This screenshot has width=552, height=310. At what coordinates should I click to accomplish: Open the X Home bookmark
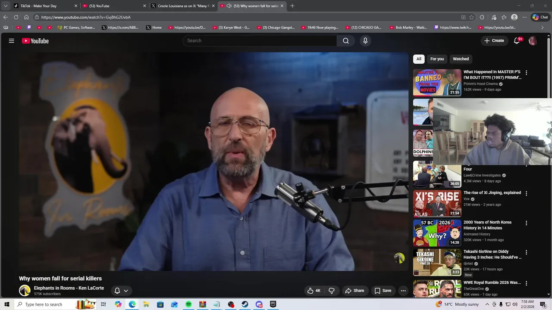pos(154,28)
